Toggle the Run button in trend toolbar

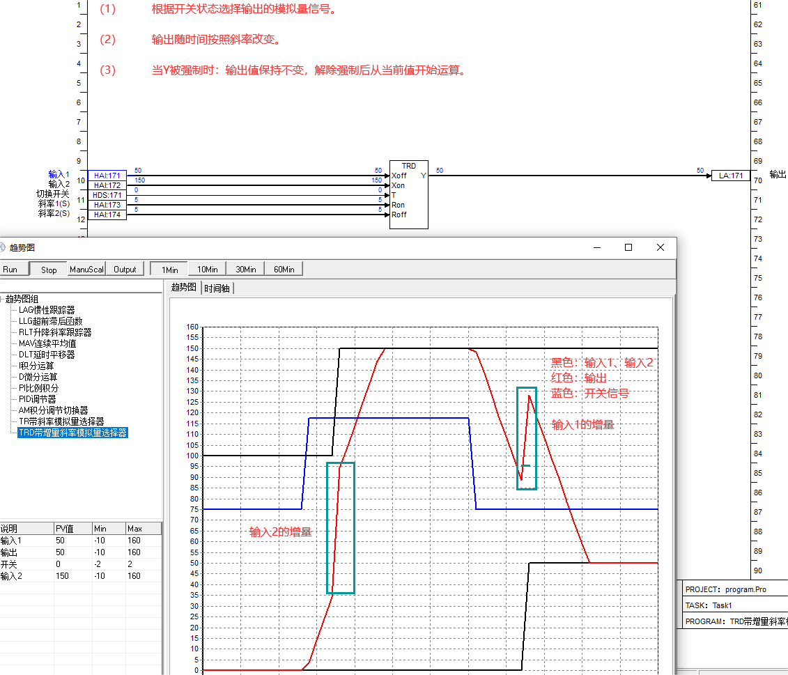(x=11, y=270)
